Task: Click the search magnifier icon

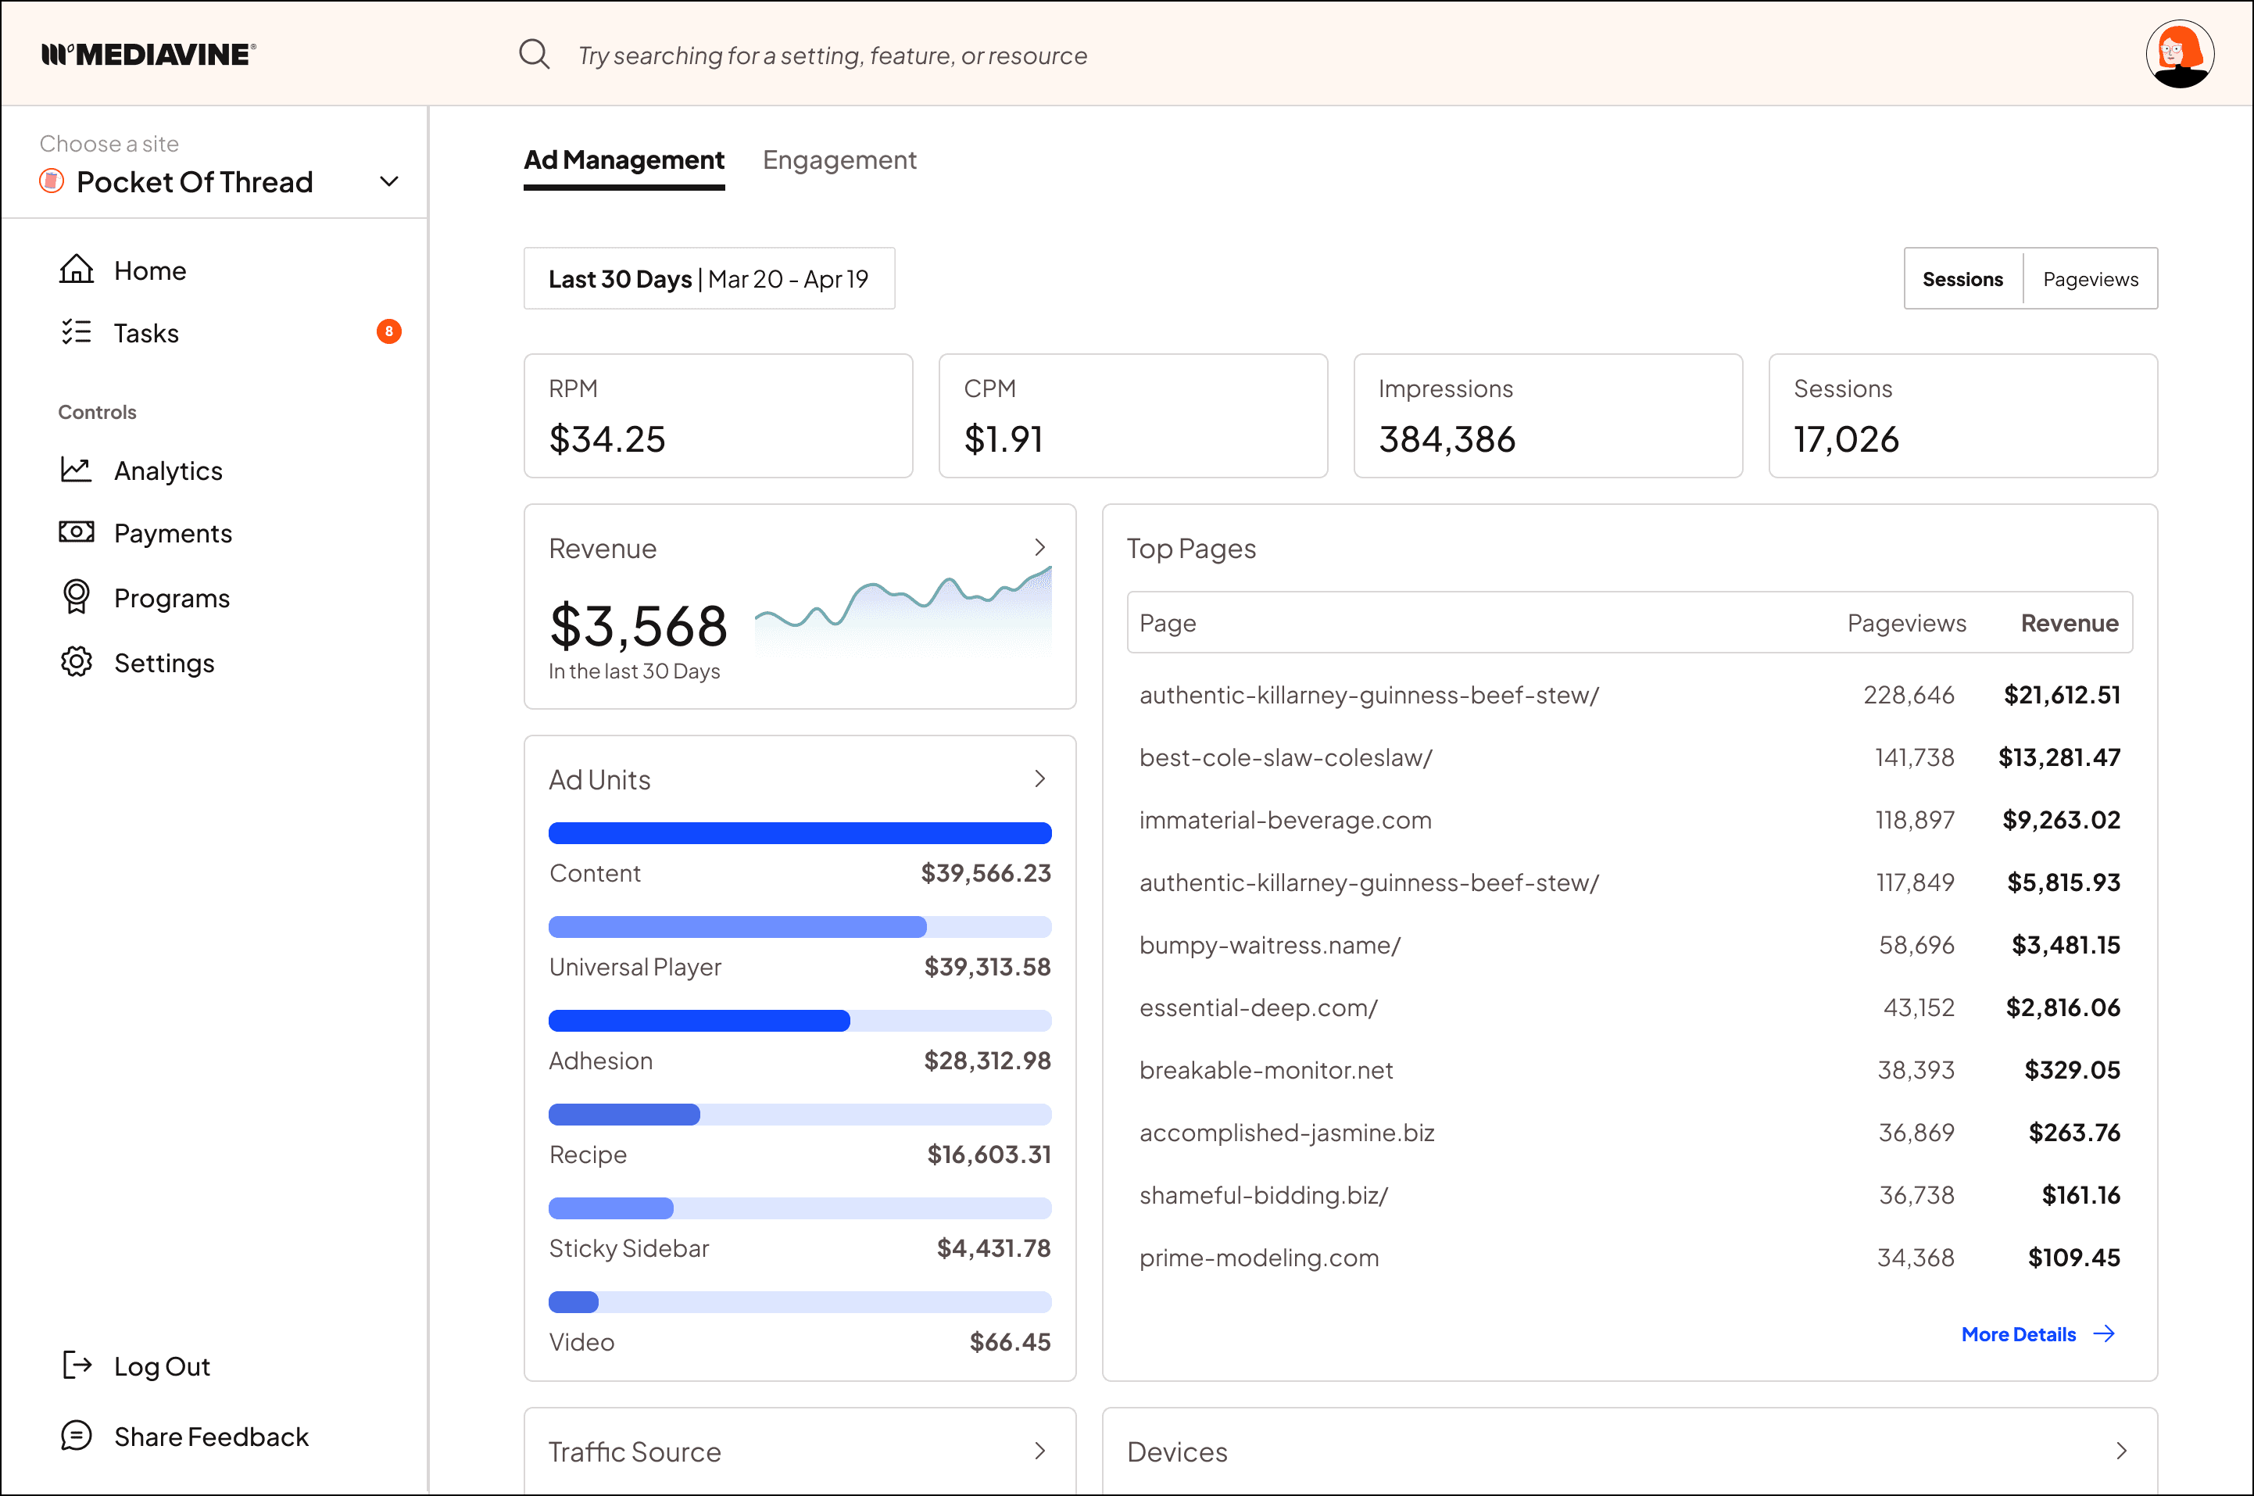Action: tap(534, 55)
